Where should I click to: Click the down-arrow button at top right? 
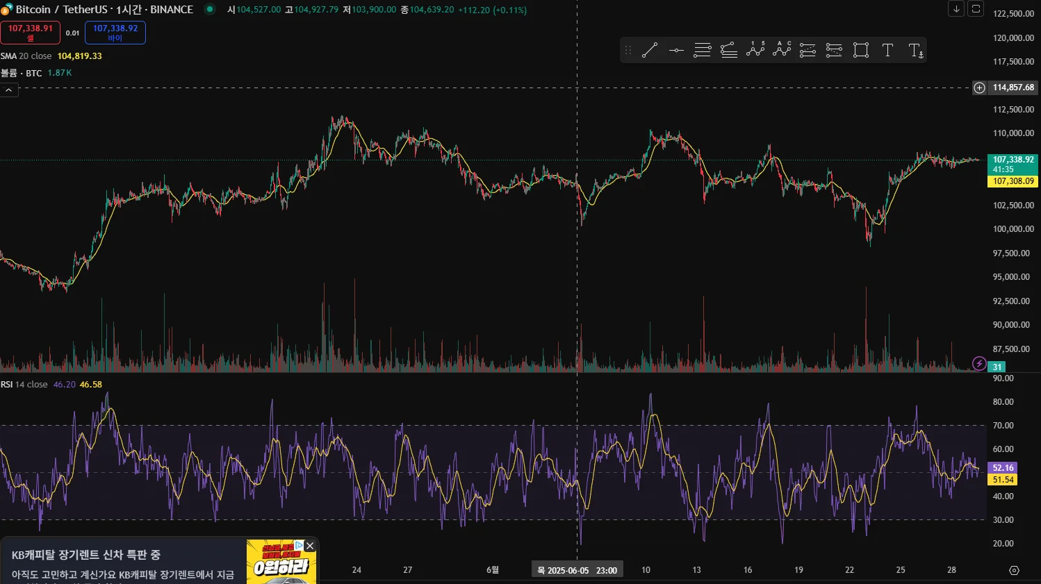[956, 8]
